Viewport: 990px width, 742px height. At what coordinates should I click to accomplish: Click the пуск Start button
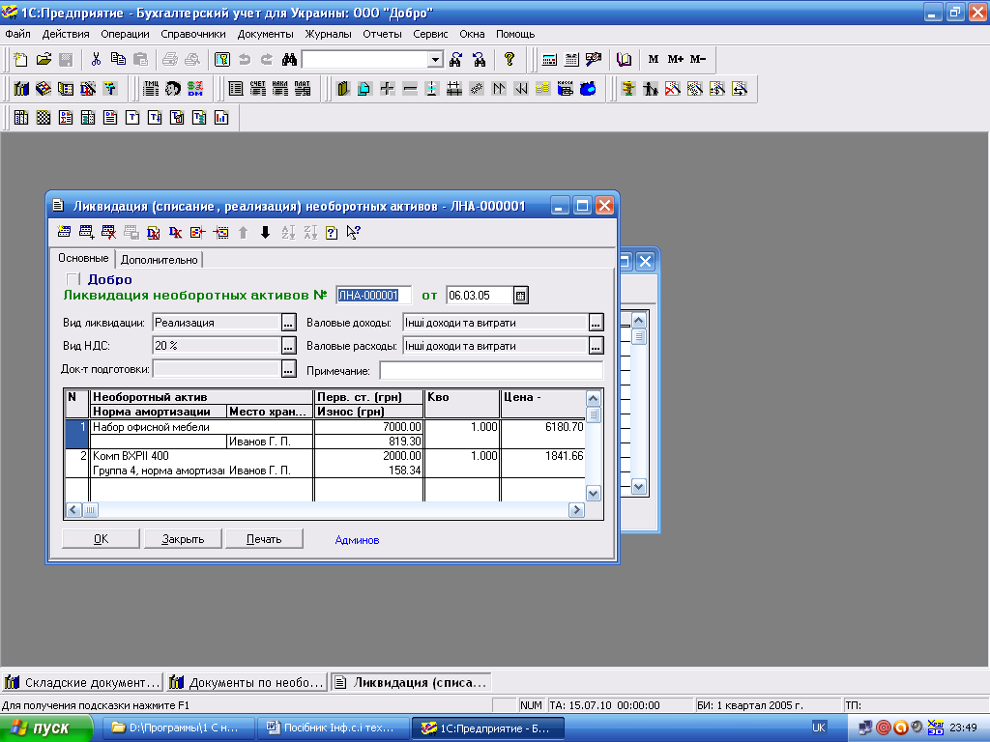coord(46,728)
